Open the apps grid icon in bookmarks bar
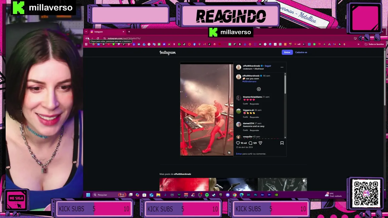Screen dimensions: 388x218 (86, 44)
